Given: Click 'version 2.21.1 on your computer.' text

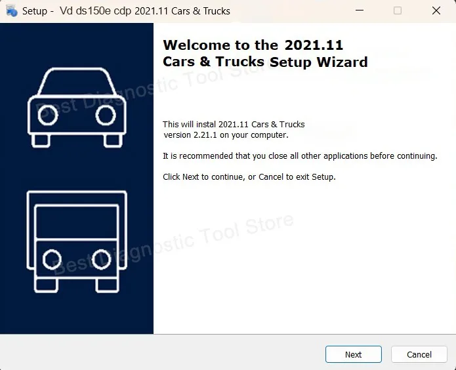Looking at the screenshot, I should (226, 135).
